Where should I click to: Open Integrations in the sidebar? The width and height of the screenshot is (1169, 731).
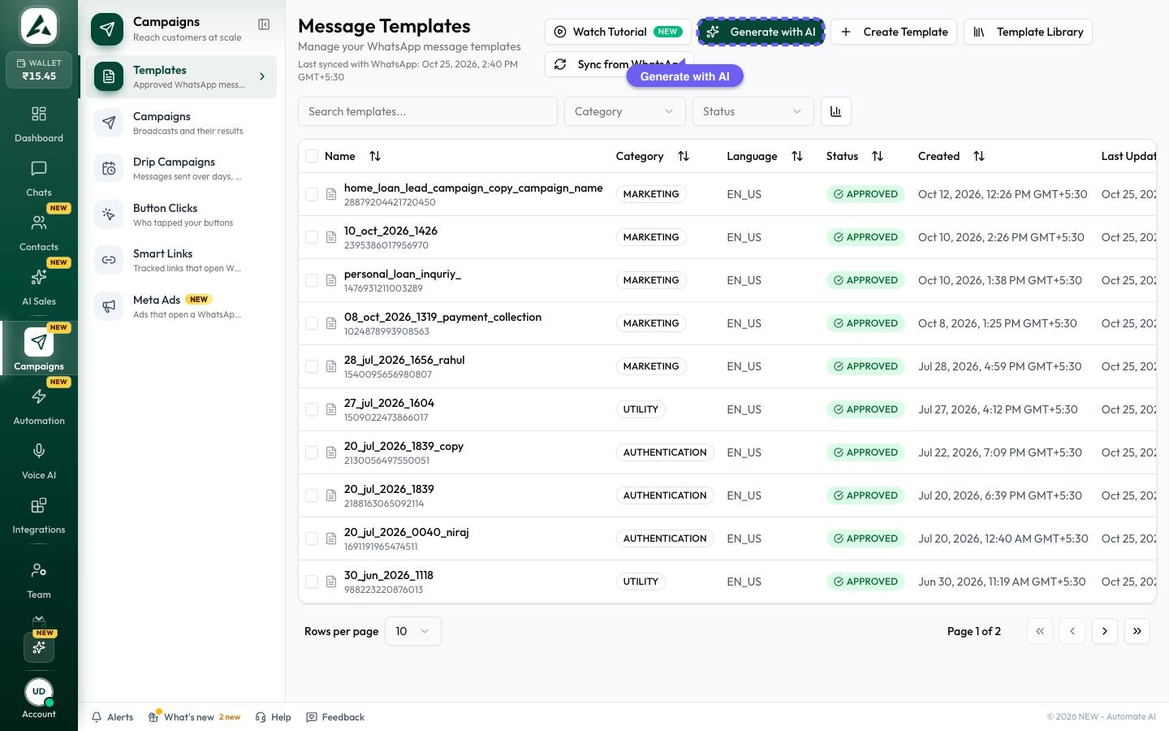[39, 515]
